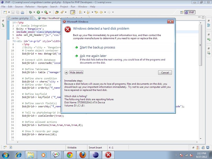The height and width of the screenshot is (159, 212).
Task: Click the Open Perspective icon
Action: pos(182,12)
